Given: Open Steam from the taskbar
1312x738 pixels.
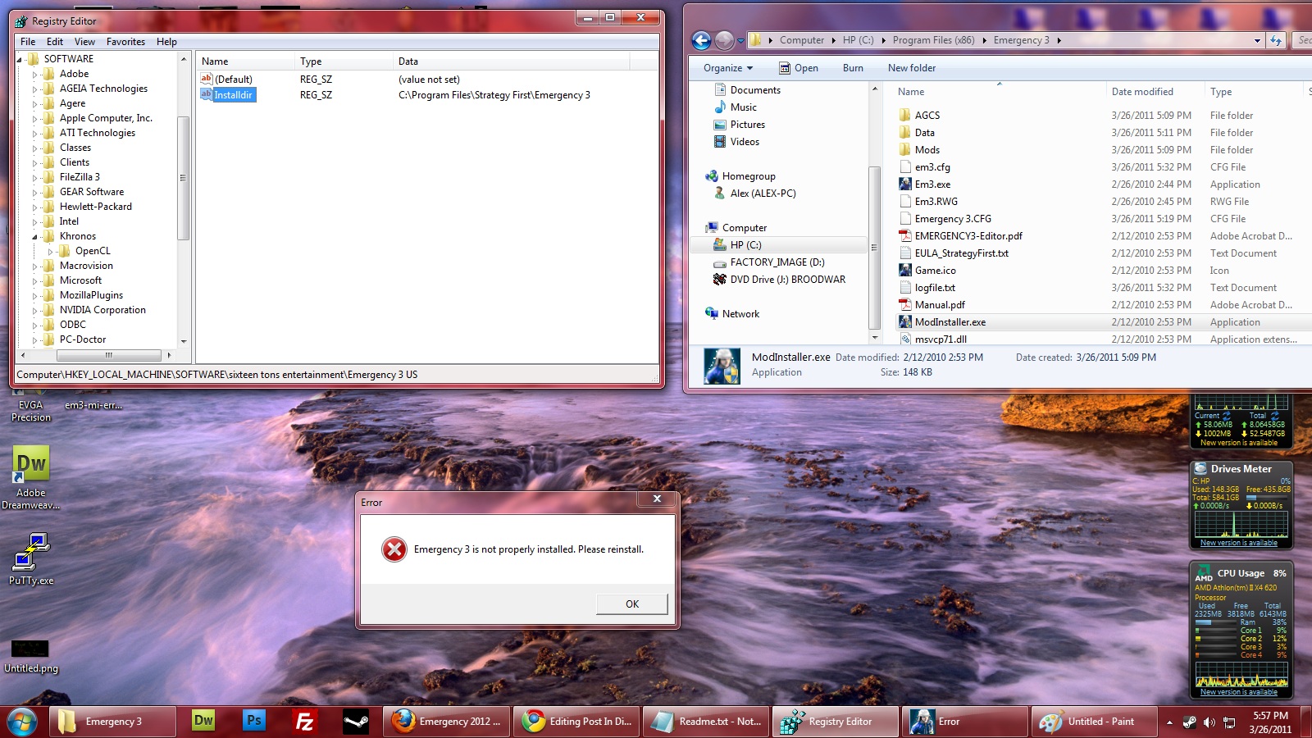Looking at the screenshot, I should click(356, 721).
